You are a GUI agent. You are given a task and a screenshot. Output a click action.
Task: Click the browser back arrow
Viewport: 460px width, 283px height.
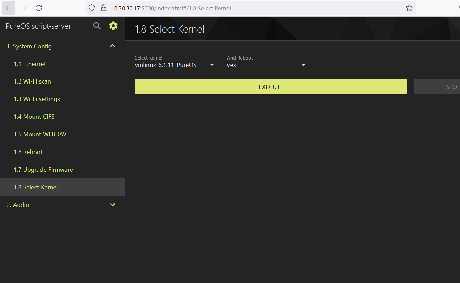coord(8,8)
